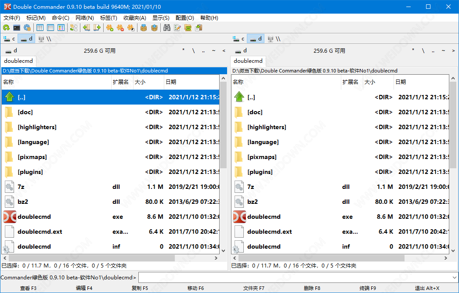Open the 配置(O) menu
The width and height of the screenshot is (459, 293).
[185, 18]
